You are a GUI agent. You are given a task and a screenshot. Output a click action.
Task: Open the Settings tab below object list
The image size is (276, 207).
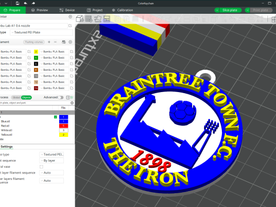pyautogui.click(x=6, y=147)
